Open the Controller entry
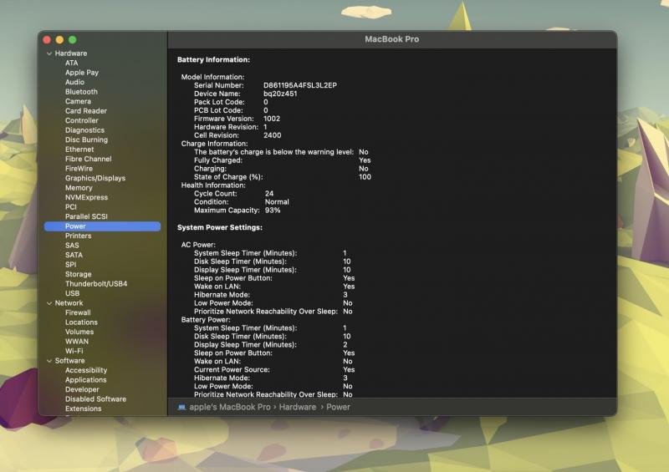 [x=81, y=120]
